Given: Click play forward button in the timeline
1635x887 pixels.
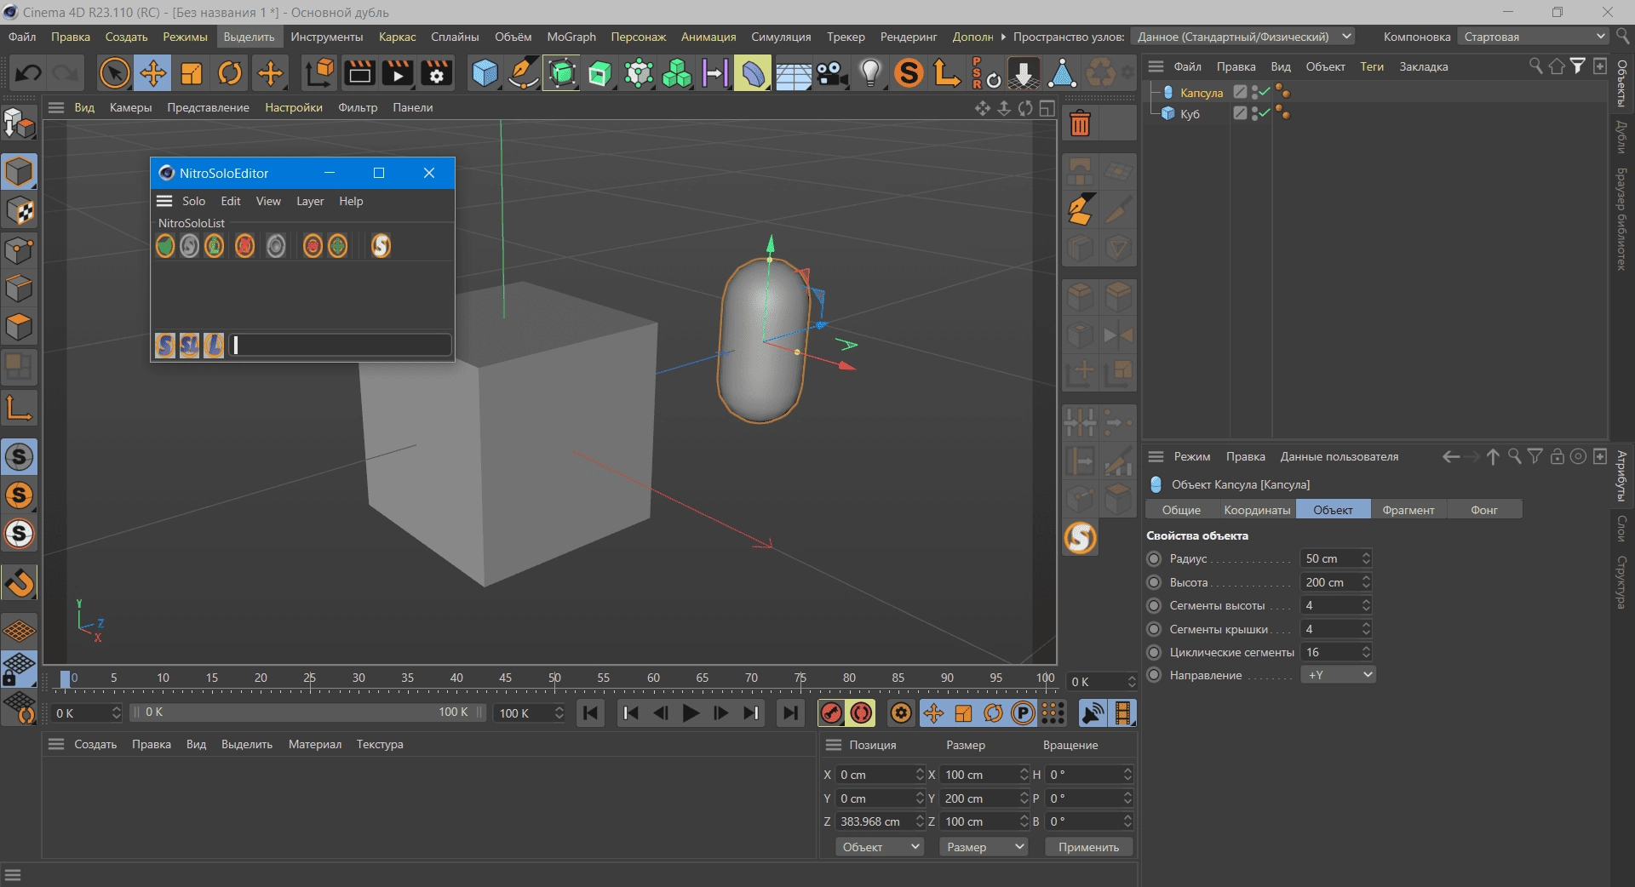Looking at the screenshot, I should (691, 713).
